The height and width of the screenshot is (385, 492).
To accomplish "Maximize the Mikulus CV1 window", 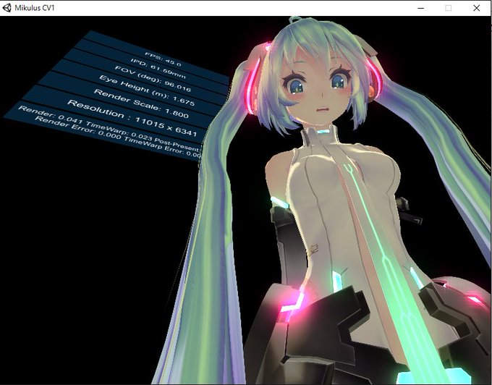I will click(x=449, y=8).
